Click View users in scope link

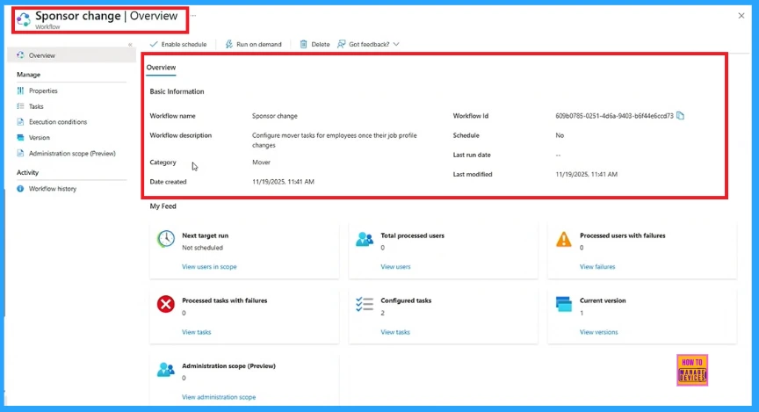(x=209, y=267)
